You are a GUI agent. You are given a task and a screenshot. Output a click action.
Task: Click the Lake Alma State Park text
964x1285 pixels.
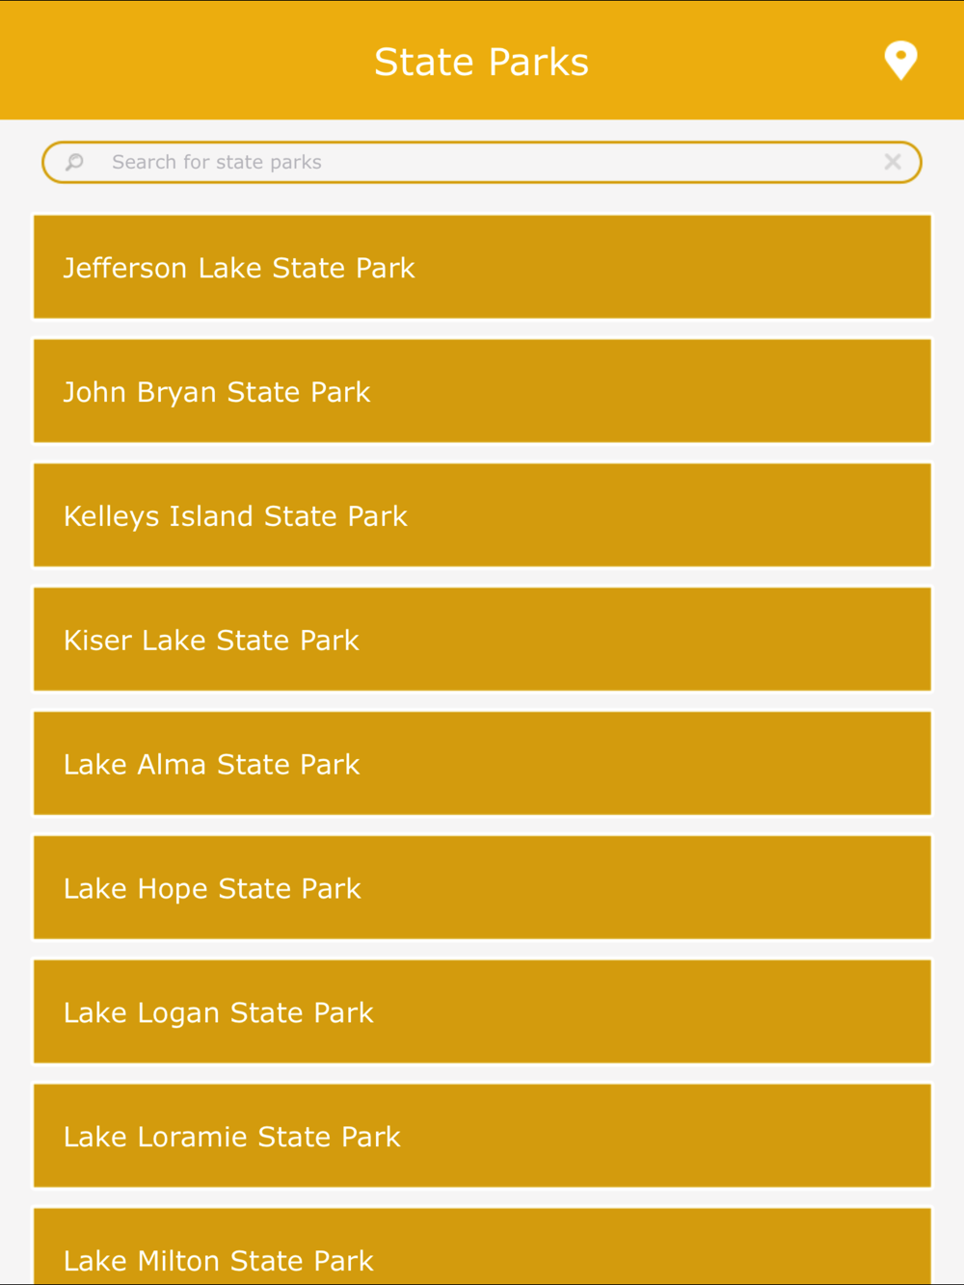(211, 765)
